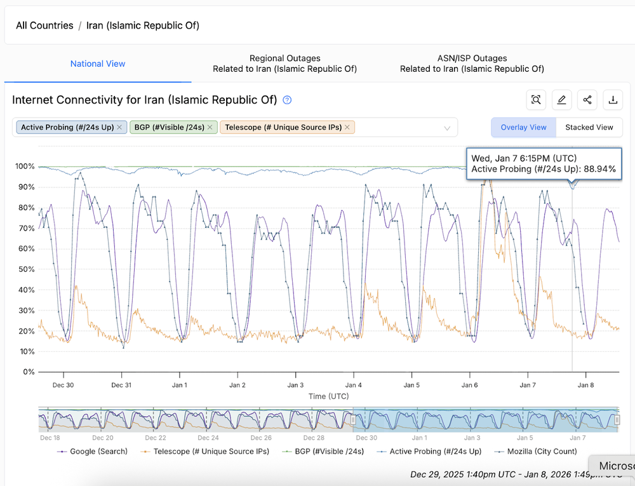
Task: Hide the Telescope series via legend
Action: click(x=206, y=452)
